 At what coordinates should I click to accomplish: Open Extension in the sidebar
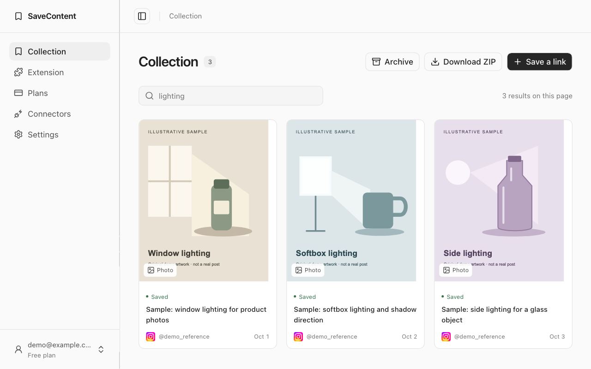pyautogui.click(x=60, y=72)
